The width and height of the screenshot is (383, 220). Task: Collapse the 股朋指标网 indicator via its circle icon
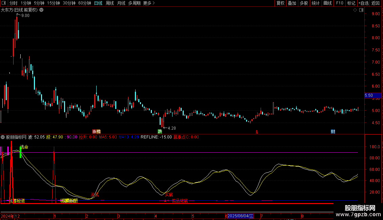coord(3,137)
